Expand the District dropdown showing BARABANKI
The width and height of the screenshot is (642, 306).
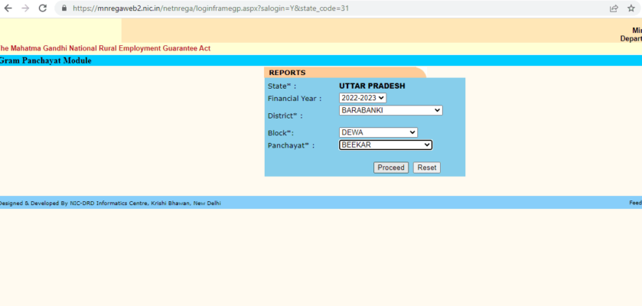(390, 110)
